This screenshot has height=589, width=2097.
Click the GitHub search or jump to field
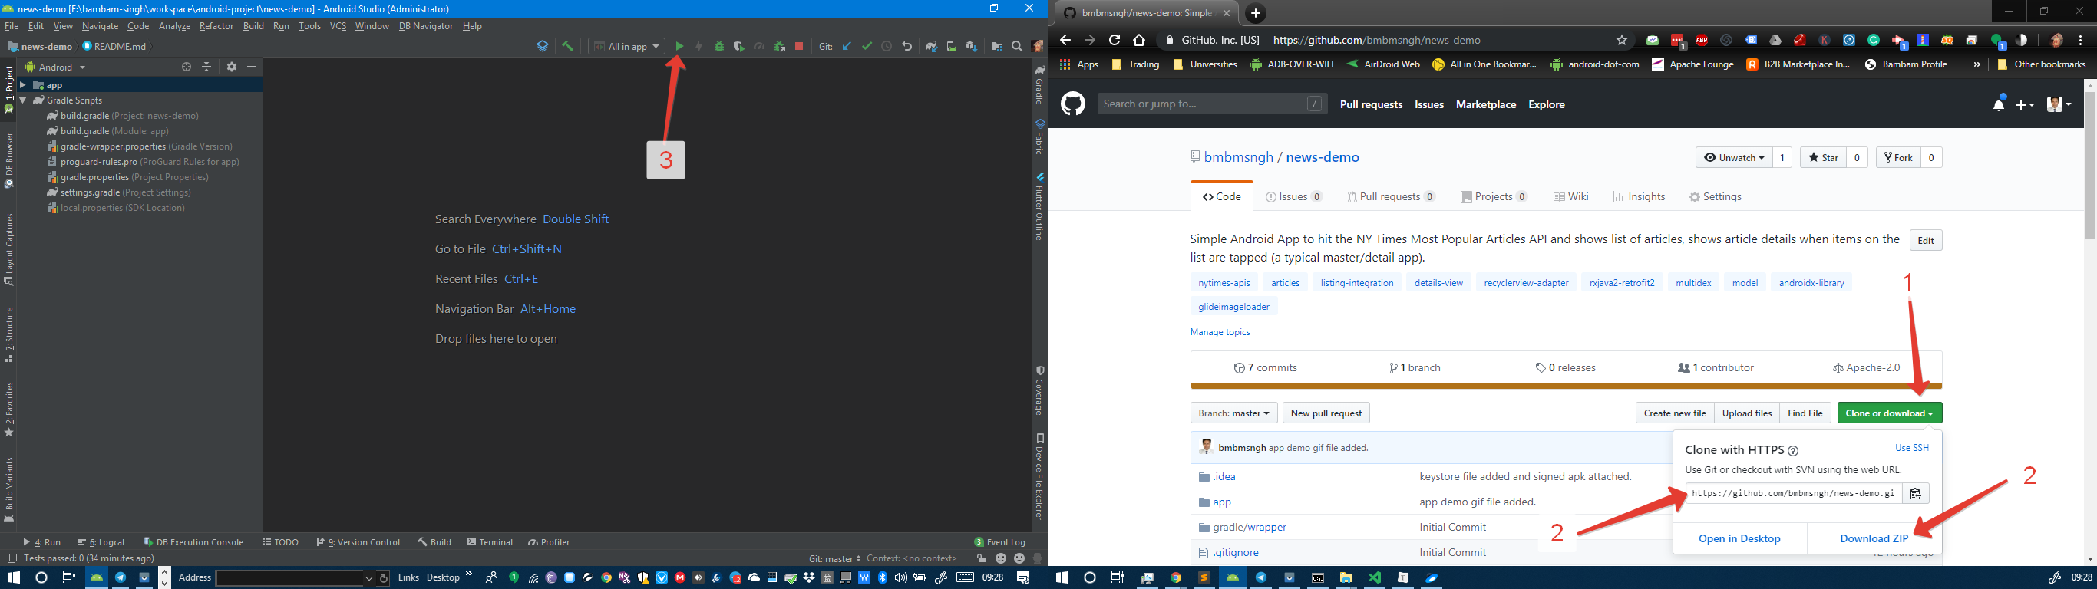1212,104
